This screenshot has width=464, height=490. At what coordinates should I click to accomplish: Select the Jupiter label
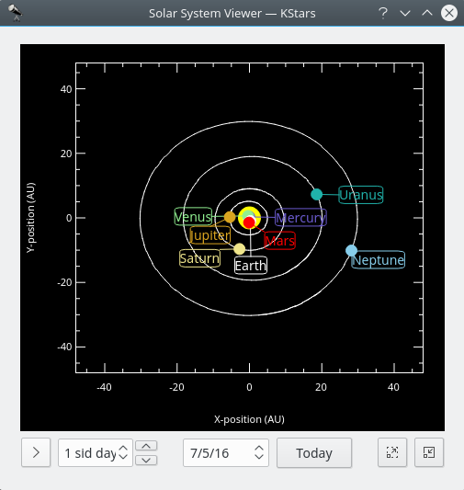[210, 235]
